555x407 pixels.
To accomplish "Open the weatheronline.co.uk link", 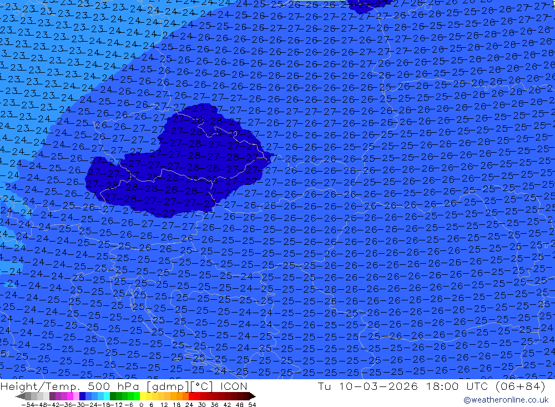I will (x=506, y=400).
